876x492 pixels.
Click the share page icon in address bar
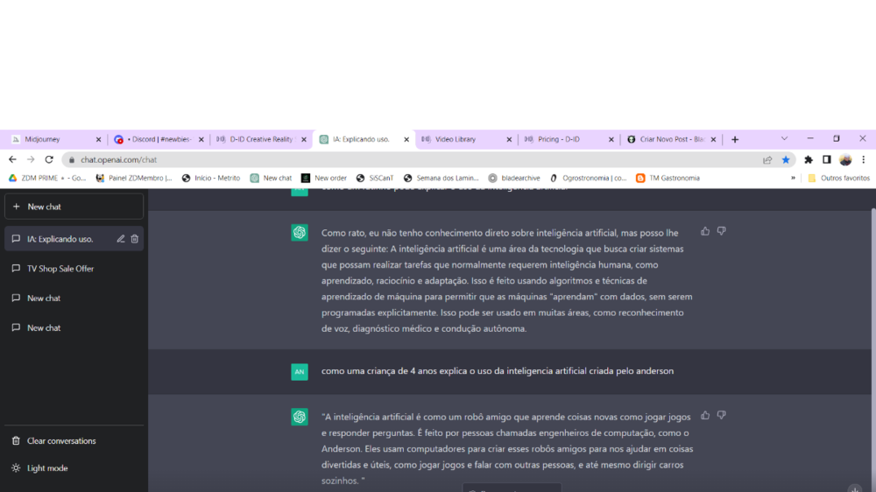pos(767,159)
